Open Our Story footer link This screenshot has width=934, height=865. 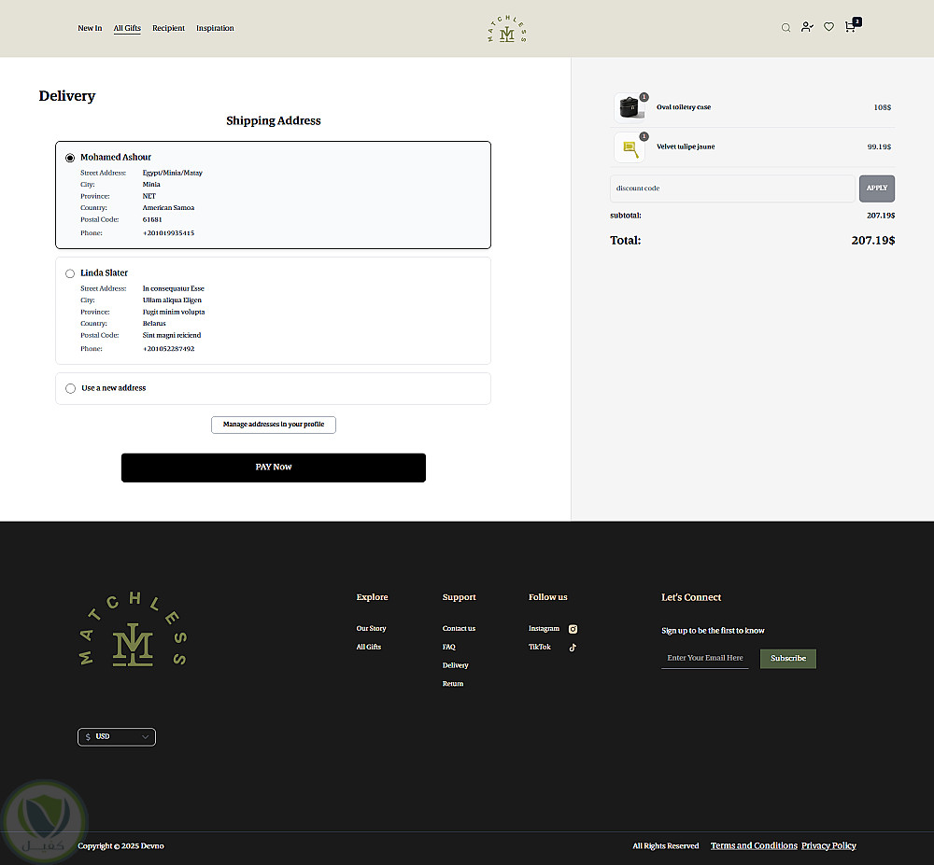click(x=371, y=628)
